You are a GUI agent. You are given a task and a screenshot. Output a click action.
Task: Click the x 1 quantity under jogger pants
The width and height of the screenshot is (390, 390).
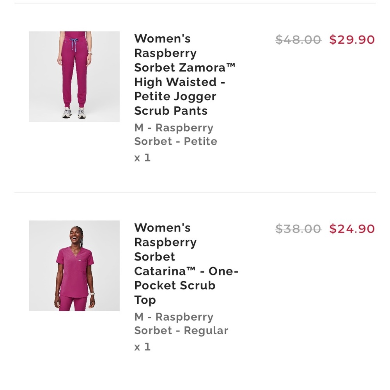142,158
